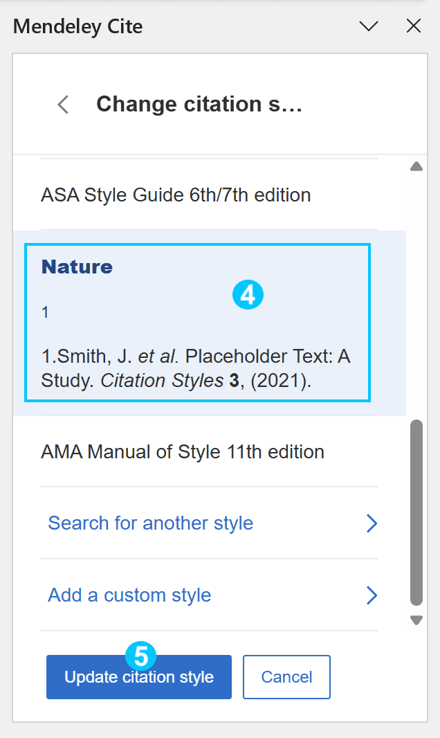
Task: Click the scrollbar track above the thumb
Action: [x=416, y=296]
